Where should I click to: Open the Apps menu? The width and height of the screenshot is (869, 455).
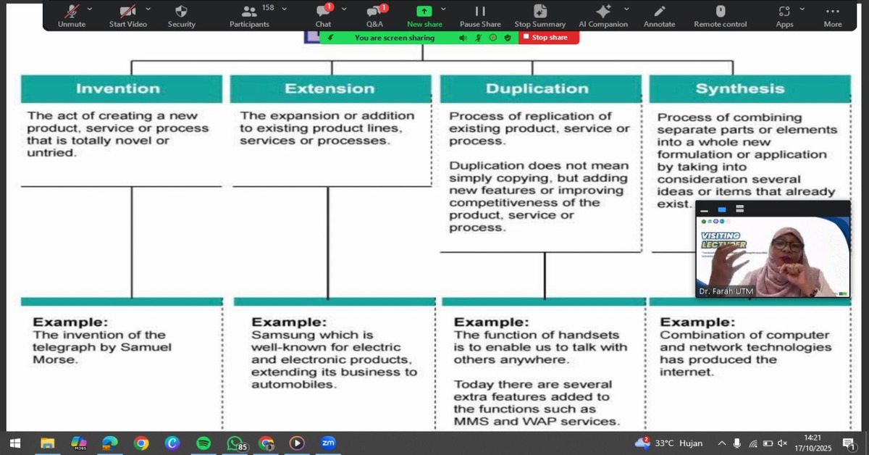(x=784, y=14)
